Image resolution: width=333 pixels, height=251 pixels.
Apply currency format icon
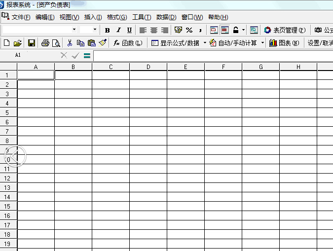tap(178, 30)
